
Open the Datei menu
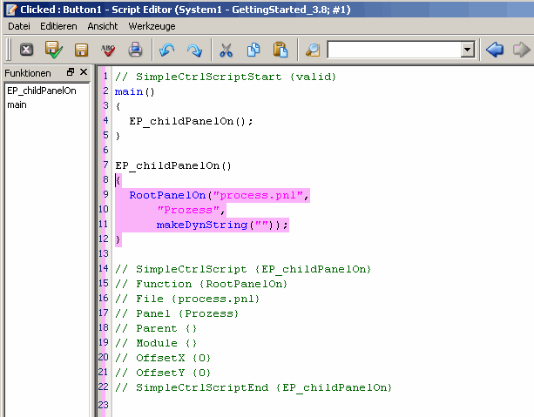[x=19, y=27]
